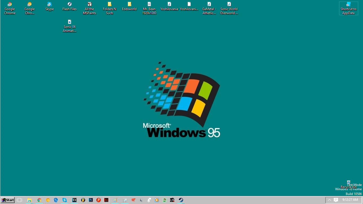Open Task View from the taskbar
363x204 pixels.
[19, 200]
